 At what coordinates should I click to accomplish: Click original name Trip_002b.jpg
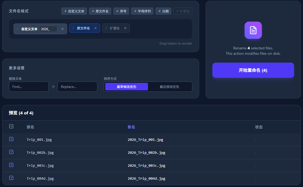click(40, 153)
